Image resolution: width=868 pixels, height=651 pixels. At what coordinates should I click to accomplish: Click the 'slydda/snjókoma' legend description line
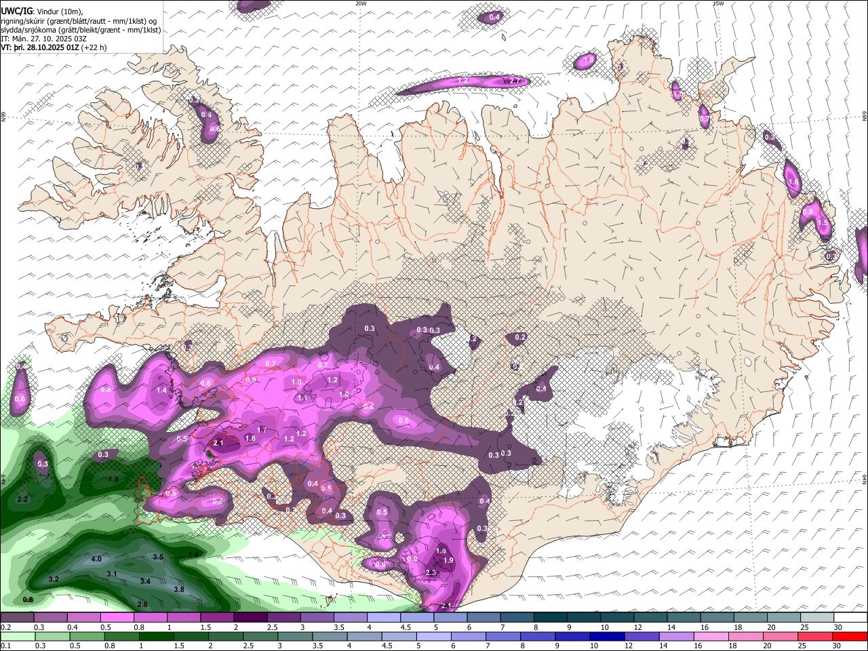(81, 30)
